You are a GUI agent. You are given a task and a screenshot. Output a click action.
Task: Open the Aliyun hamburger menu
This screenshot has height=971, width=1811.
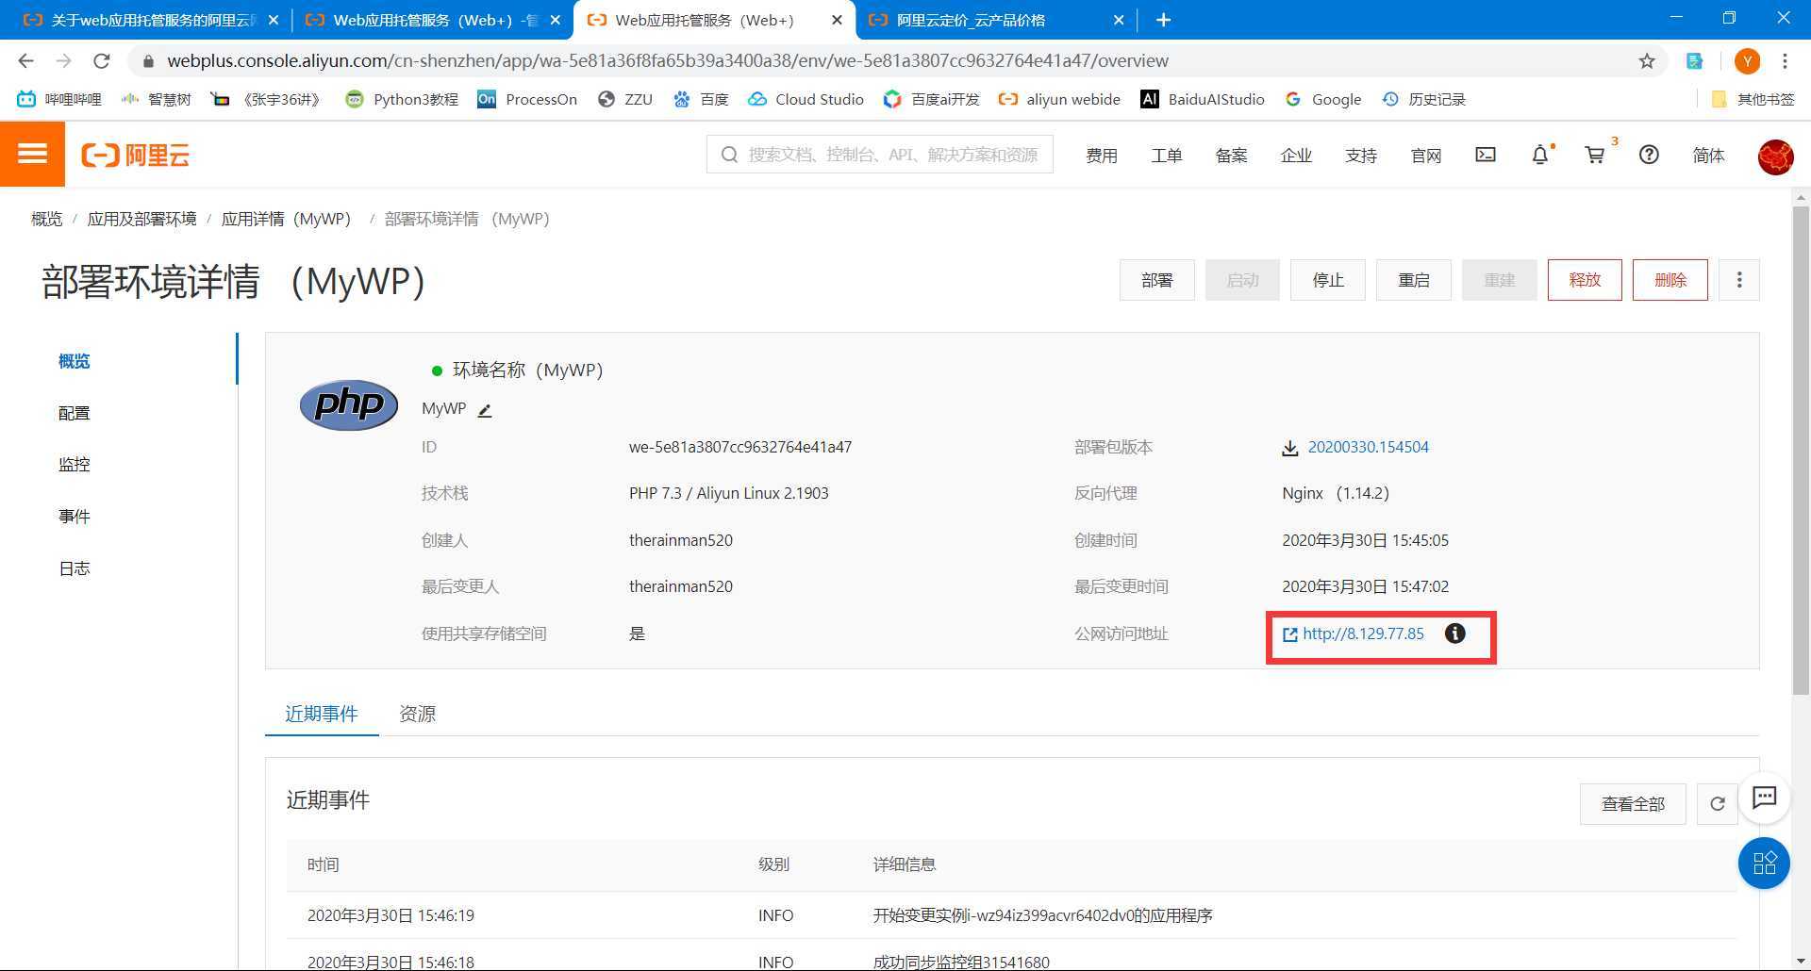click(32, 155)
